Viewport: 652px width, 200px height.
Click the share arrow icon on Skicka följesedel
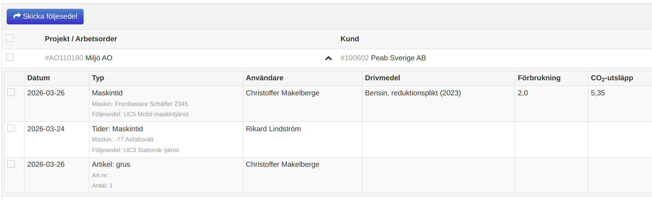pyautogui.click(x=17, y=16)
